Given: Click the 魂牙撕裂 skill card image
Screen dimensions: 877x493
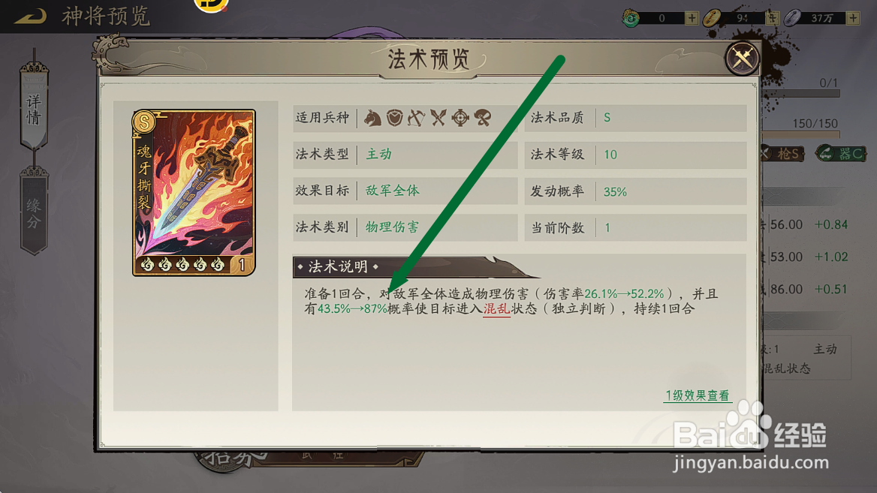Looking at the screenshot, I should tap(194, 193).
